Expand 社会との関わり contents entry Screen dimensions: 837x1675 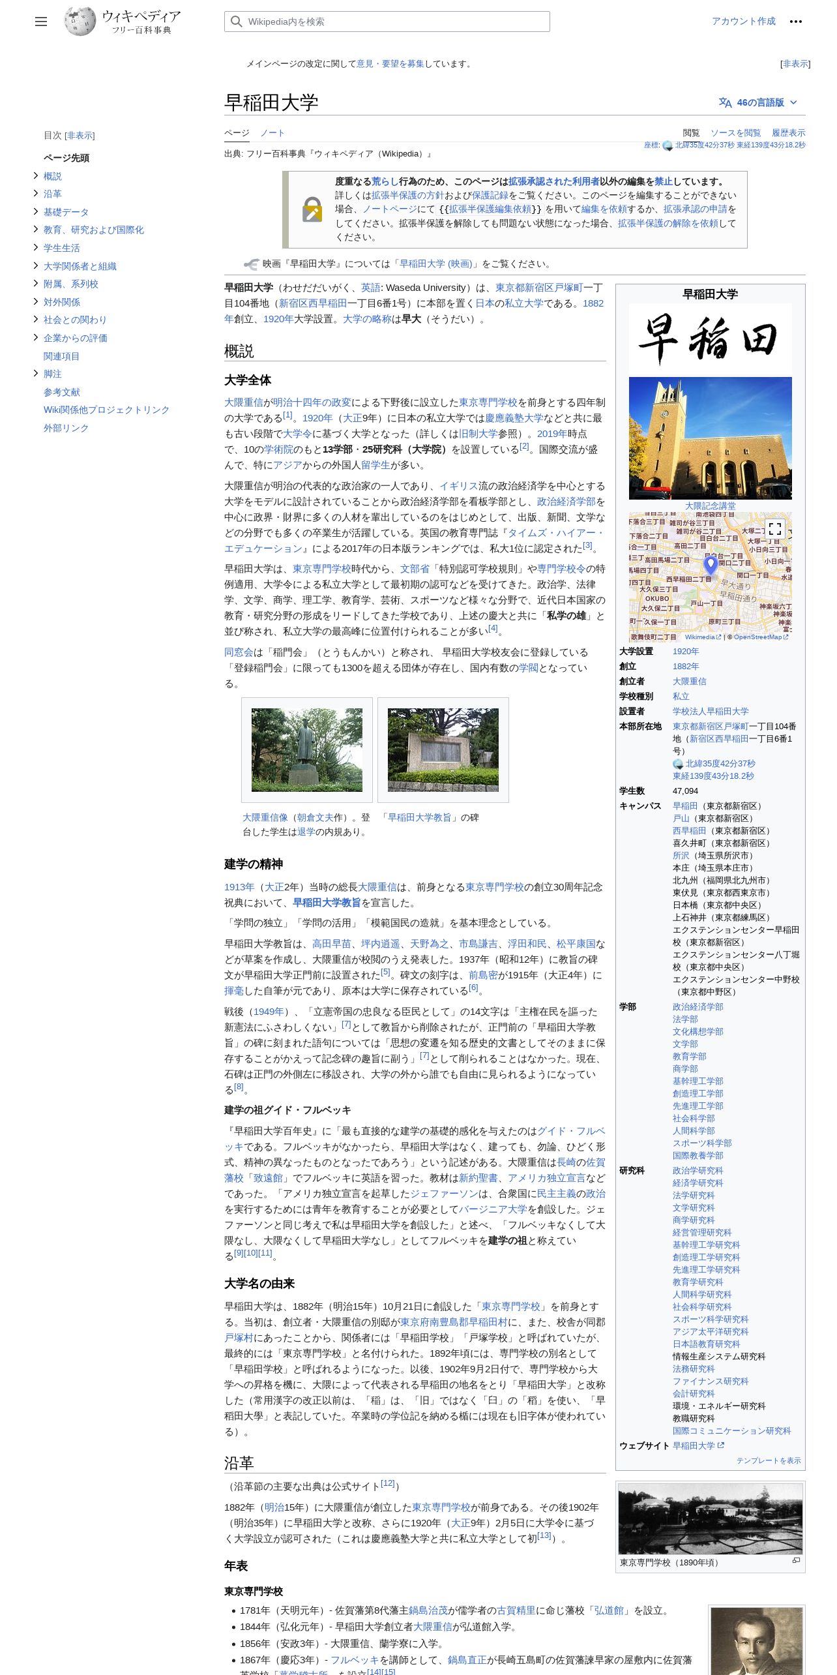point(36,319)
